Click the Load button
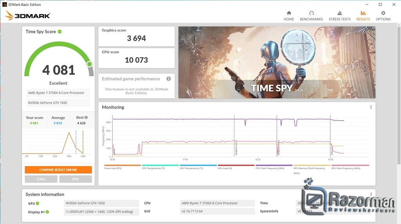 tap(41, 179)
